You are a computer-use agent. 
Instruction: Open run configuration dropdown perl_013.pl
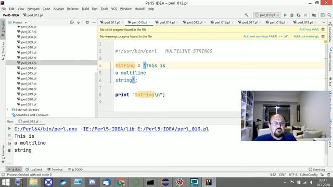point(267,15)
